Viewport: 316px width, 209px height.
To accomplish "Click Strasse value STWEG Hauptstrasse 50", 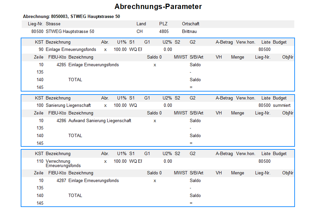I will (x=70, y=32).
